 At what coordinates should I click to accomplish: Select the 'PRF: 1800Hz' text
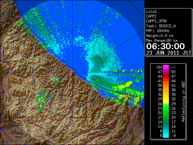[157, 31]
